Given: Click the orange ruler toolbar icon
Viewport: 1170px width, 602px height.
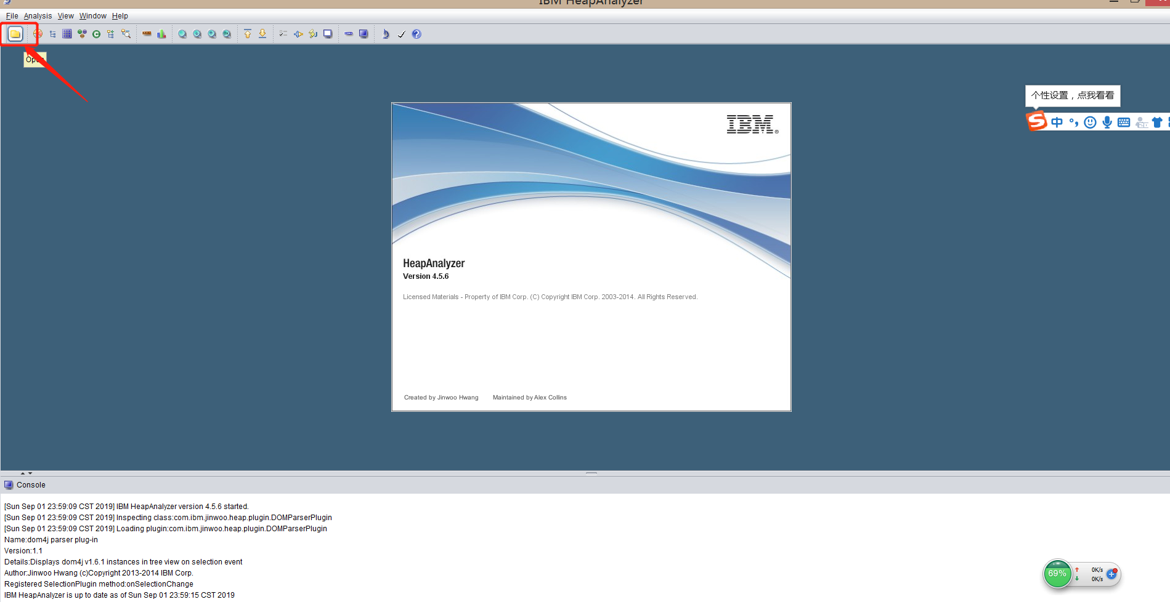Looking at the screenshot, I should [147, 34].
